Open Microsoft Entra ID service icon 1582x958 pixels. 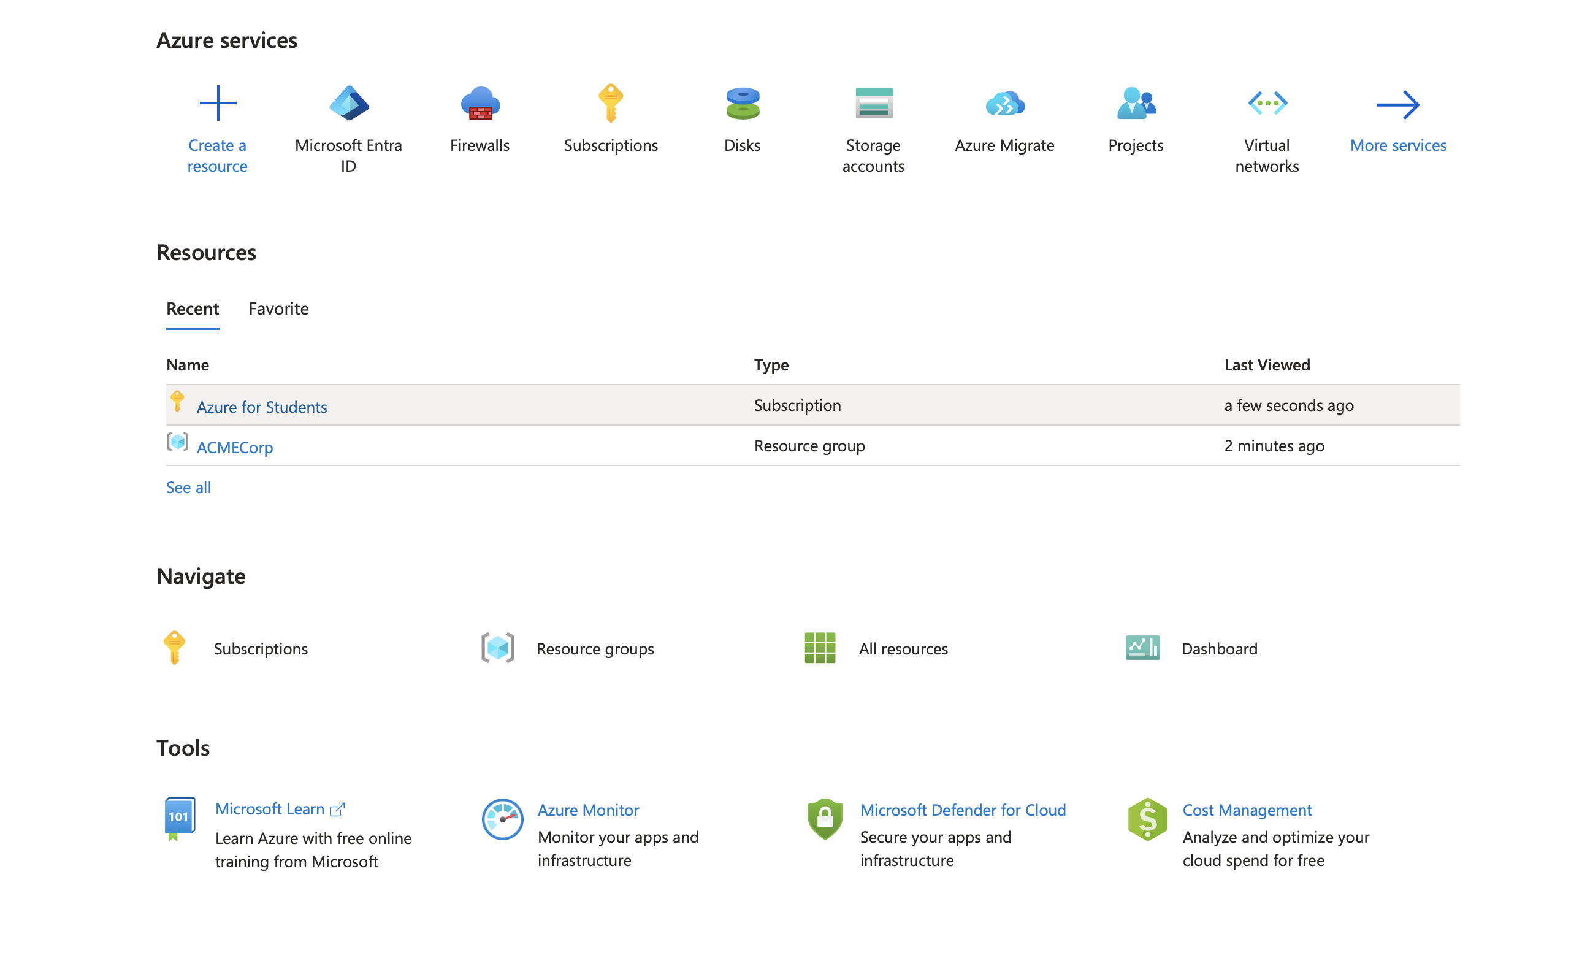(x=349, y=104)
